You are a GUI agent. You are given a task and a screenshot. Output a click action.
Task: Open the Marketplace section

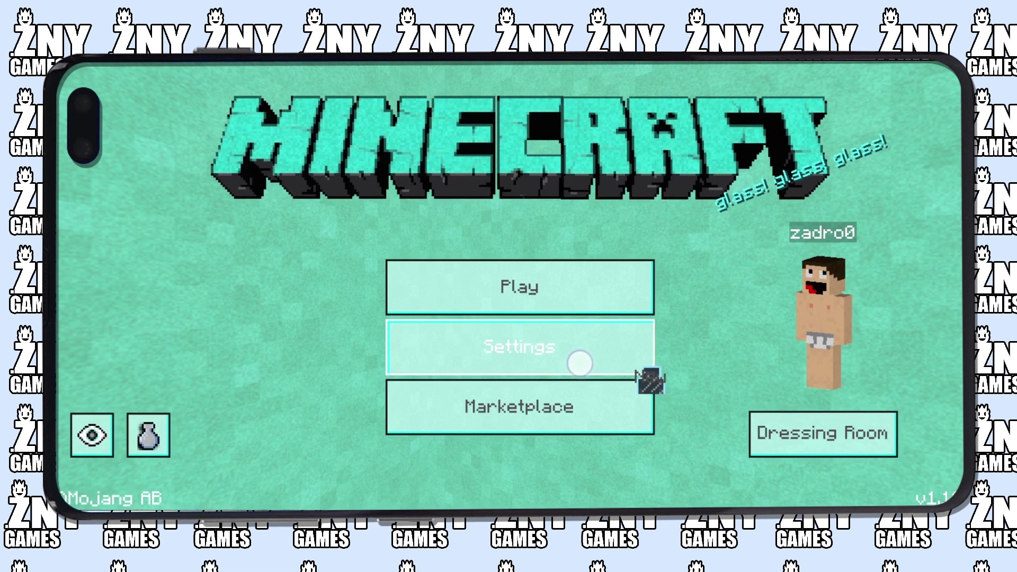click(519, 406)
